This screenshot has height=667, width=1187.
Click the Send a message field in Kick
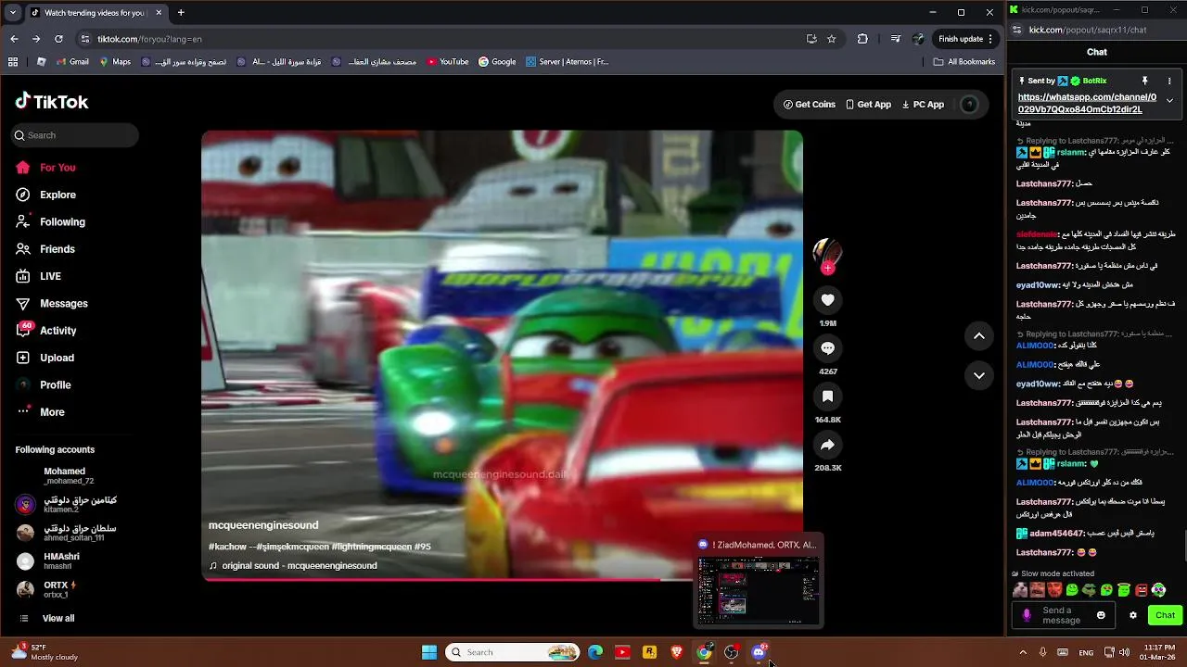[x=1062, y=615]
